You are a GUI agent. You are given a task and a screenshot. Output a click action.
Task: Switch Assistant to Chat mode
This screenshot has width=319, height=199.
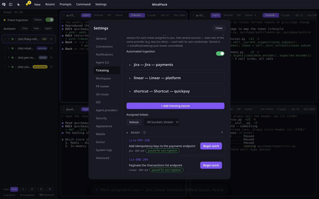[x=25, y=29]
